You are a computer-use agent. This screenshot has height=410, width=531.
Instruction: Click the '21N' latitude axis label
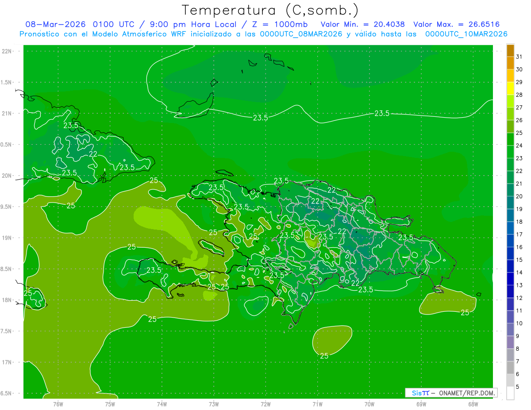coord(7,114)
